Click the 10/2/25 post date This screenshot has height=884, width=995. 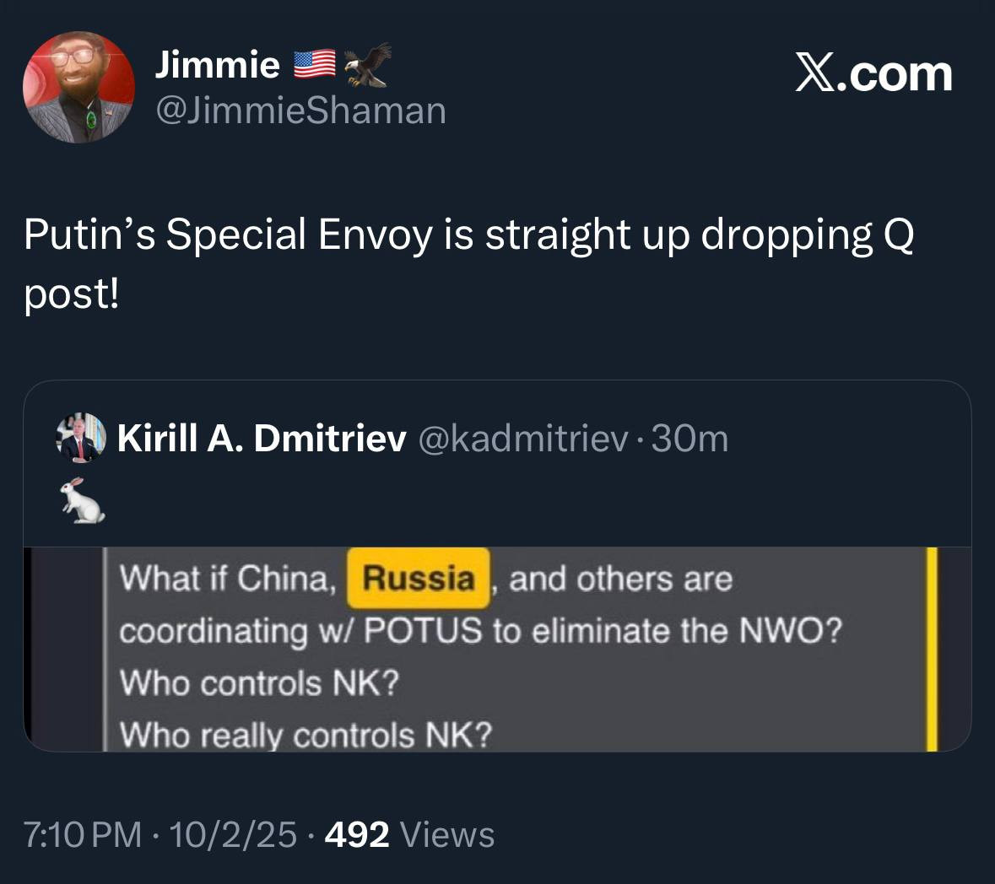[233, 834]
